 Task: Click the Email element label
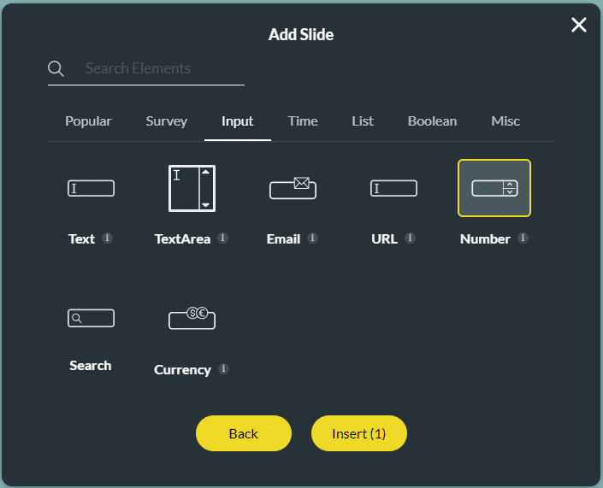pos(283,239)
